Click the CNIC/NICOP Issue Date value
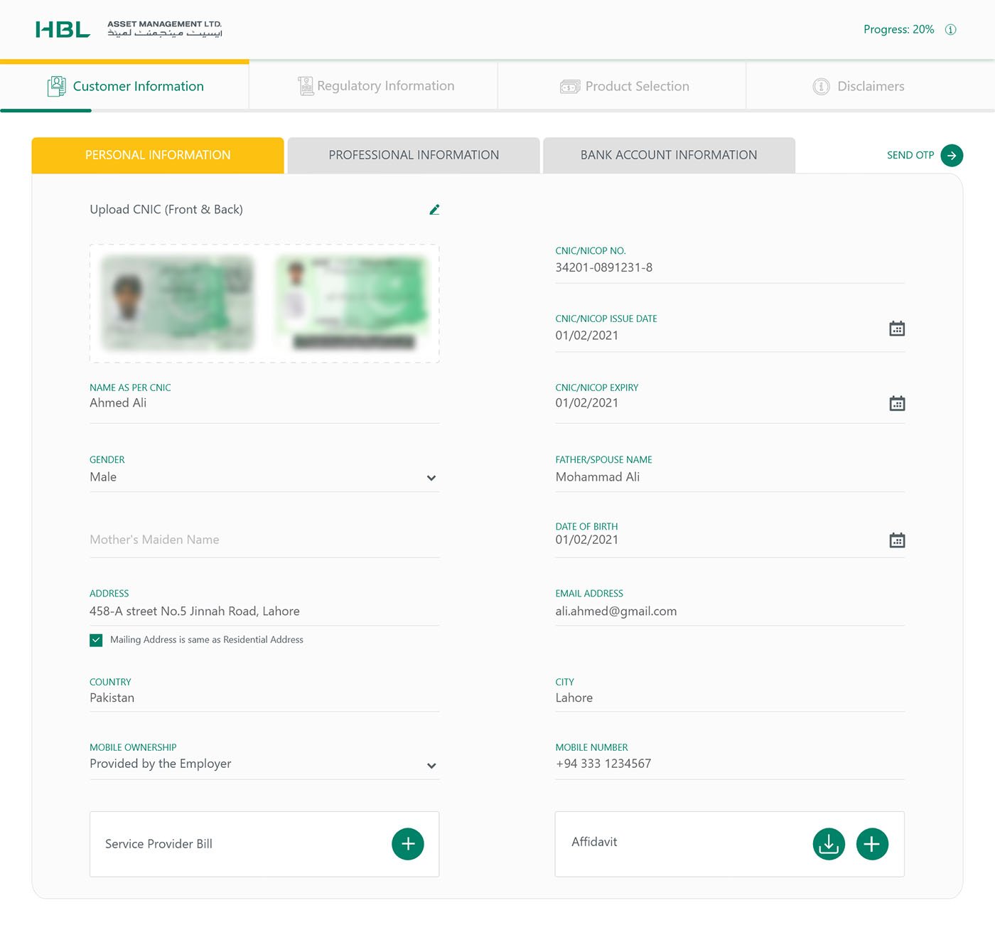The image size is (995, 930). coord(587,335)
